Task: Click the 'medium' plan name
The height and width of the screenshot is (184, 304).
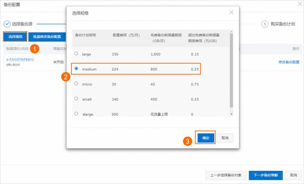Action: tap(89, 69)
